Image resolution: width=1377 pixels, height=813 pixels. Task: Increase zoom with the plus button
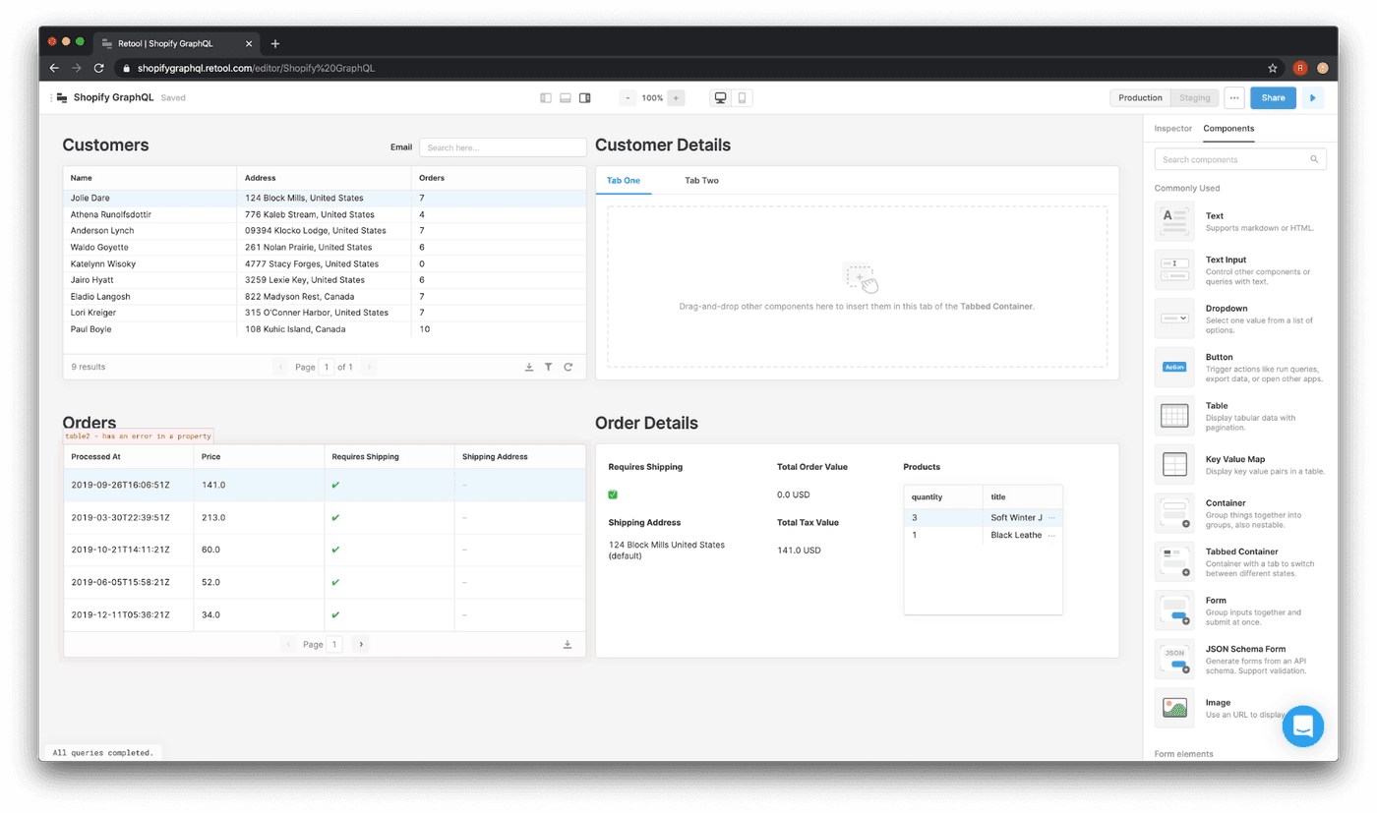676,98
